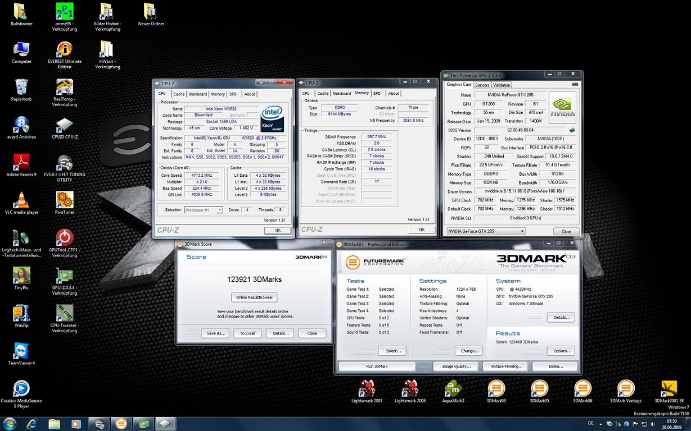Launch AquaMark3 desktop icon

(453, 388)
